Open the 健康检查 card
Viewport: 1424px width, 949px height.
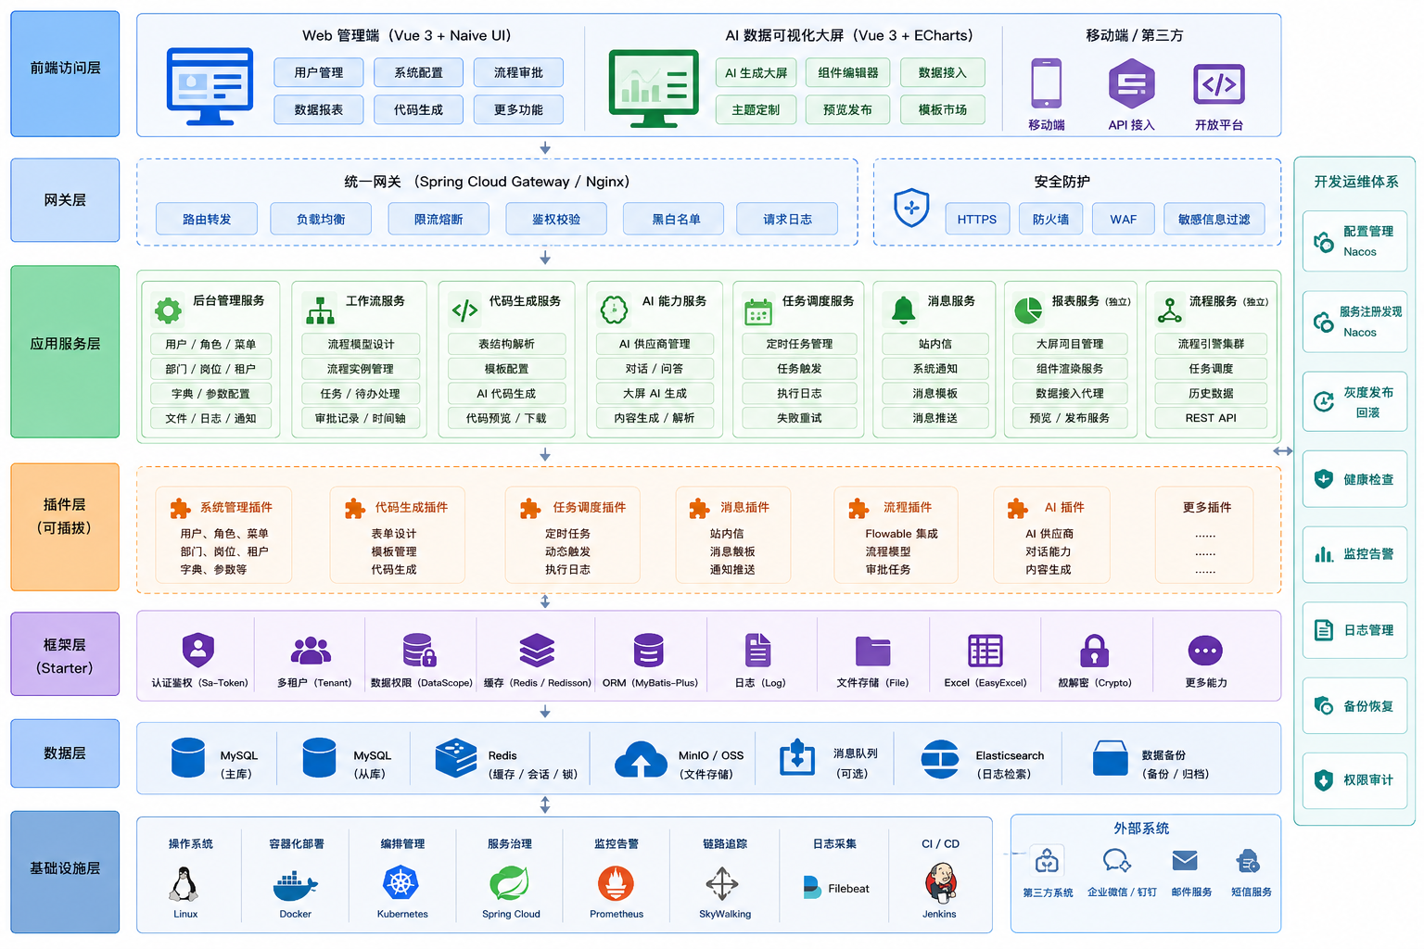tap(1354, 479)
